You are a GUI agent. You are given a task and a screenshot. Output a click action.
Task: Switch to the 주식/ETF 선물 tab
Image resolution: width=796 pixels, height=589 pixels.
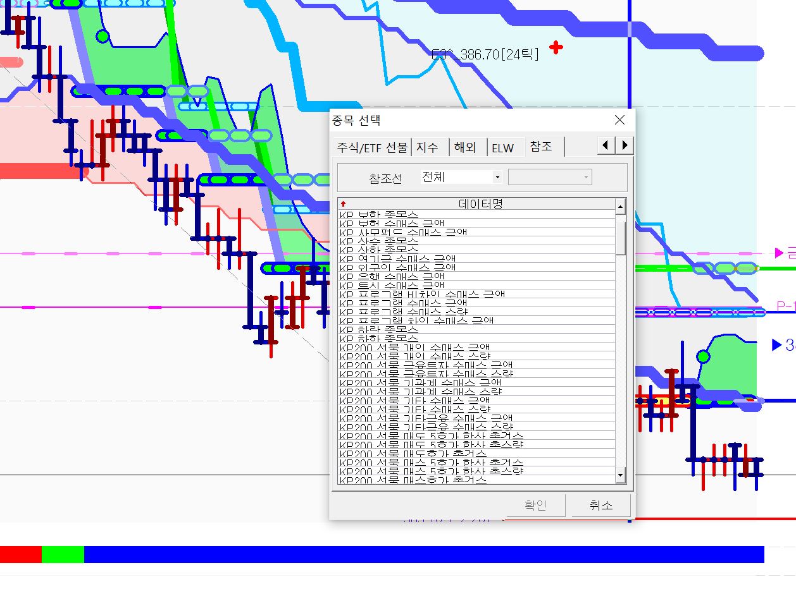(x=371, y=147)
